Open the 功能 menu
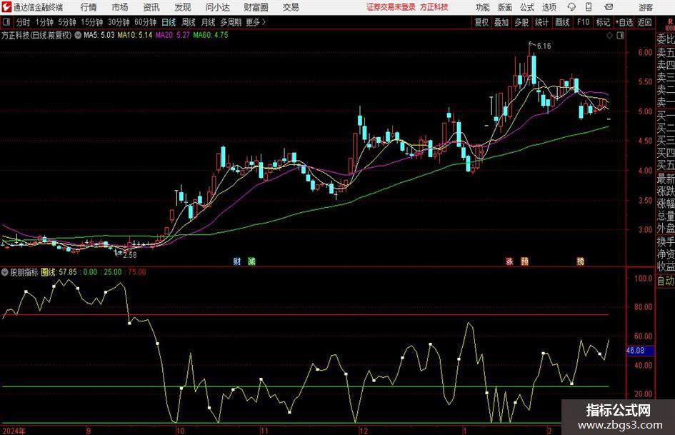The width and height of the screenshot is (675, 435). point(483,7)
